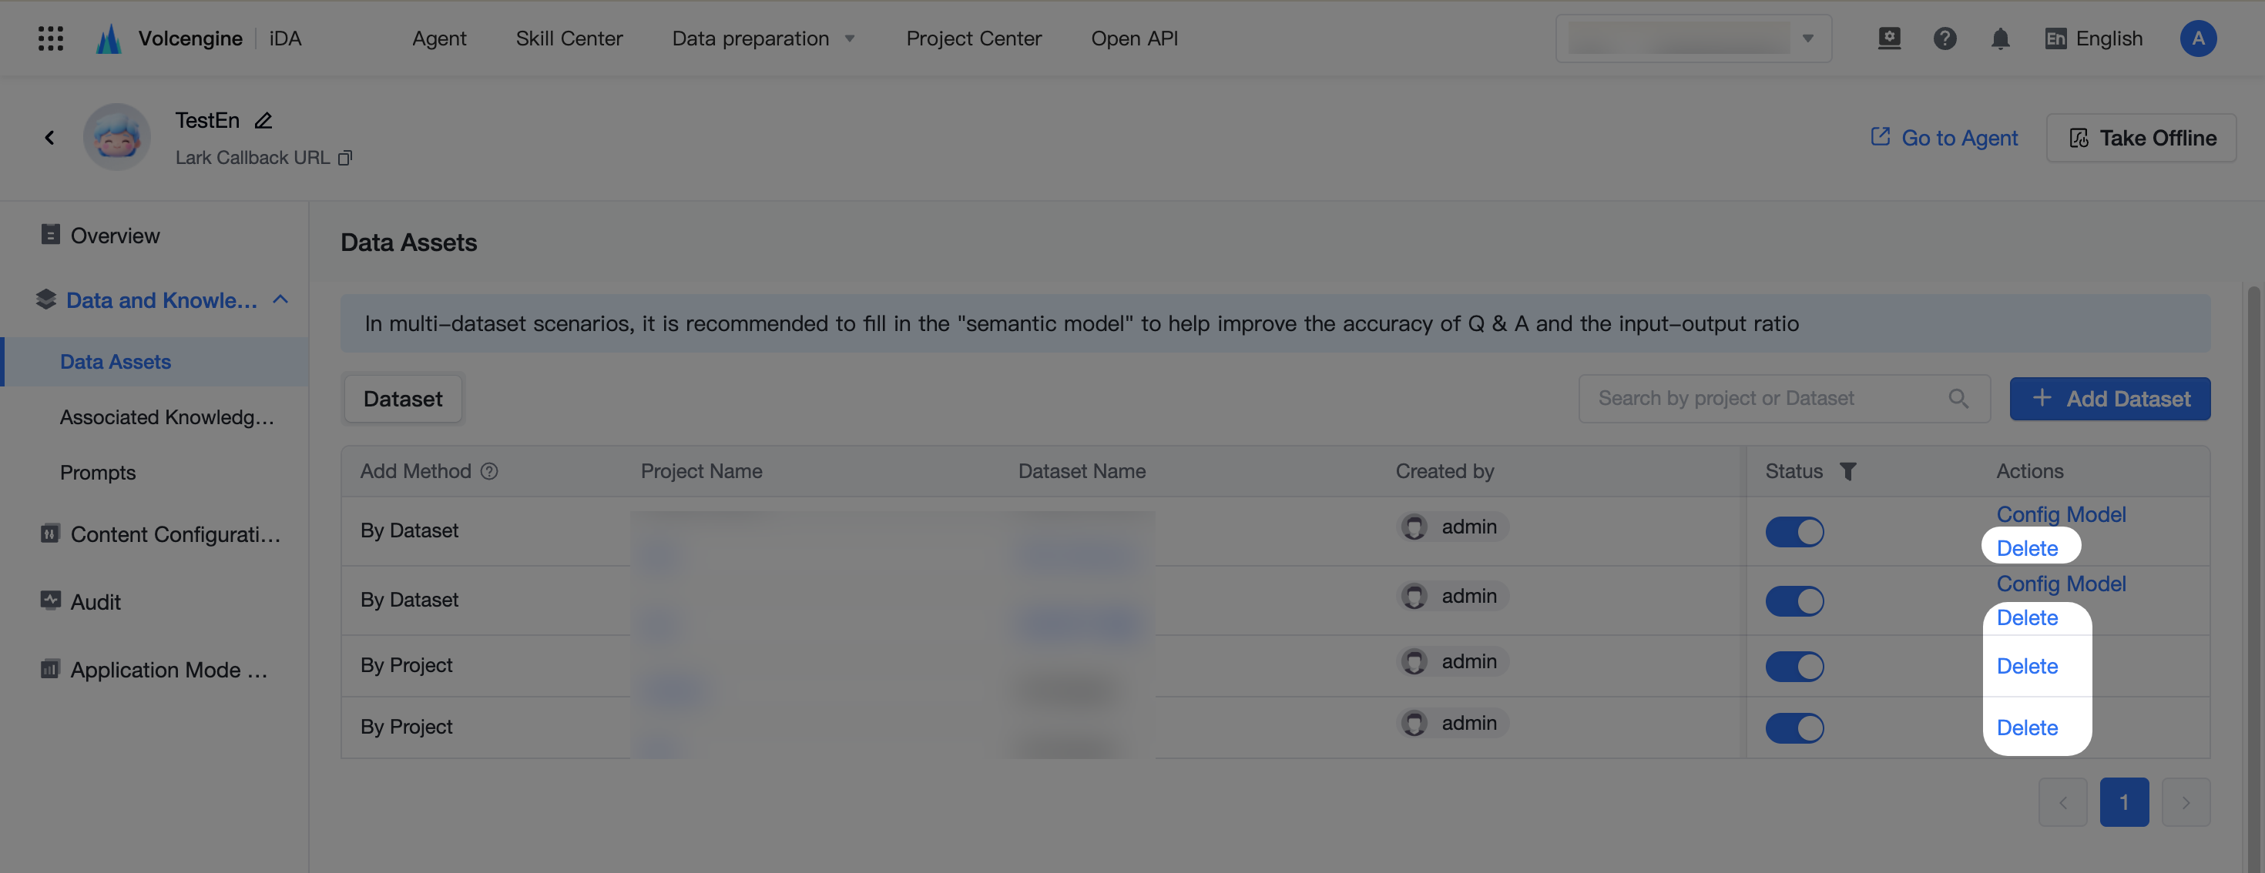Select the Dataset tab

pos(403,399)
